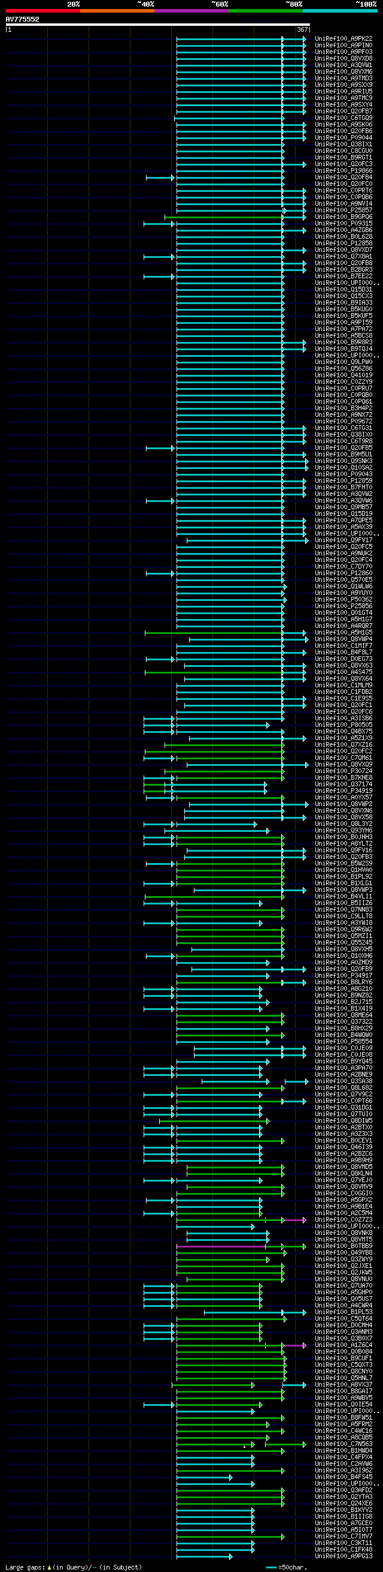Select the UniRef100_A9TMD3 label
This screenshot has height=1572, width=383.
pyautogui.click(x=344, y=78)
